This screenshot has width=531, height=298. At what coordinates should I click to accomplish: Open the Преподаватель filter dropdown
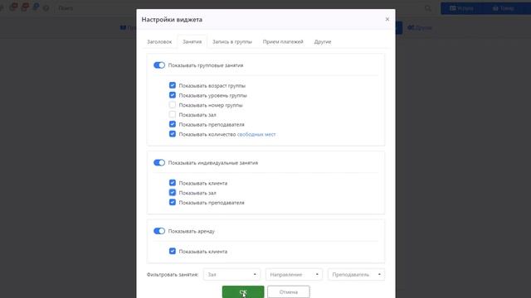point(356,274)
